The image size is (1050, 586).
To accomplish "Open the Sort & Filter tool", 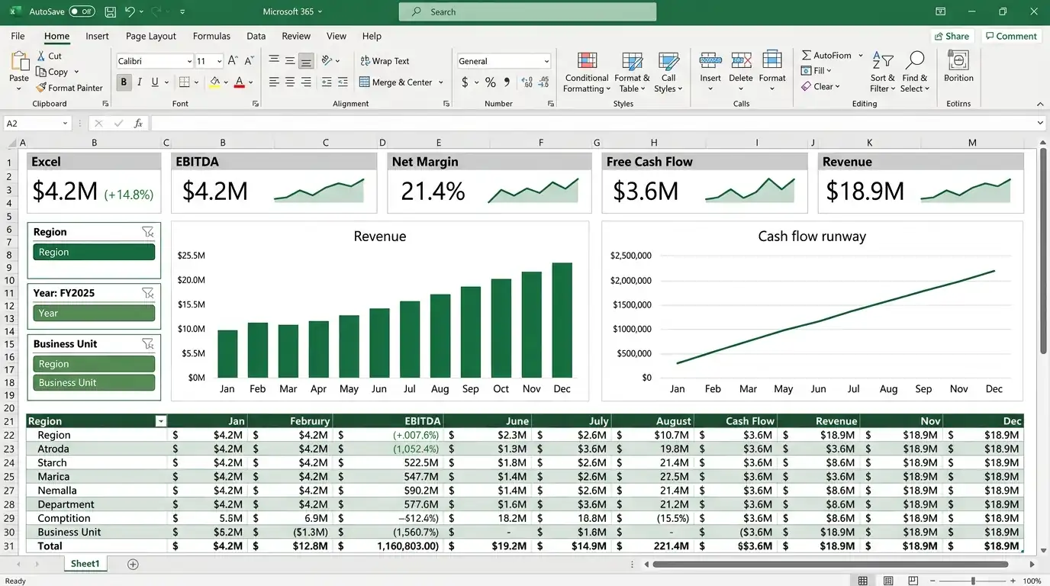I will point(883,72).
